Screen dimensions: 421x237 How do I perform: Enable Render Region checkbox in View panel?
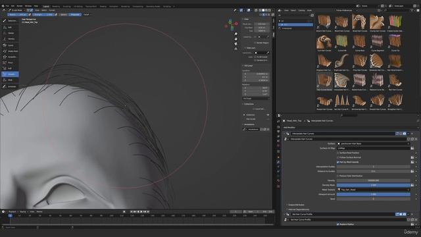coord(255,43)
